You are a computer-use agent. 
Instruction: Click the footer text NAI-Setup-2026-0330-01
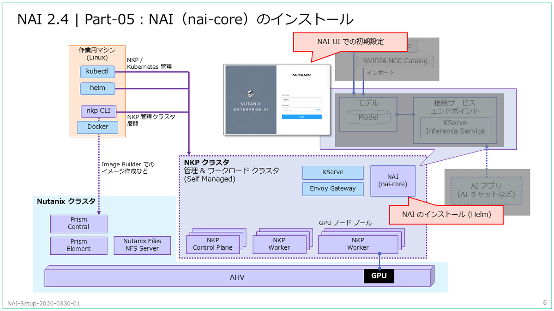click(44, 303)
